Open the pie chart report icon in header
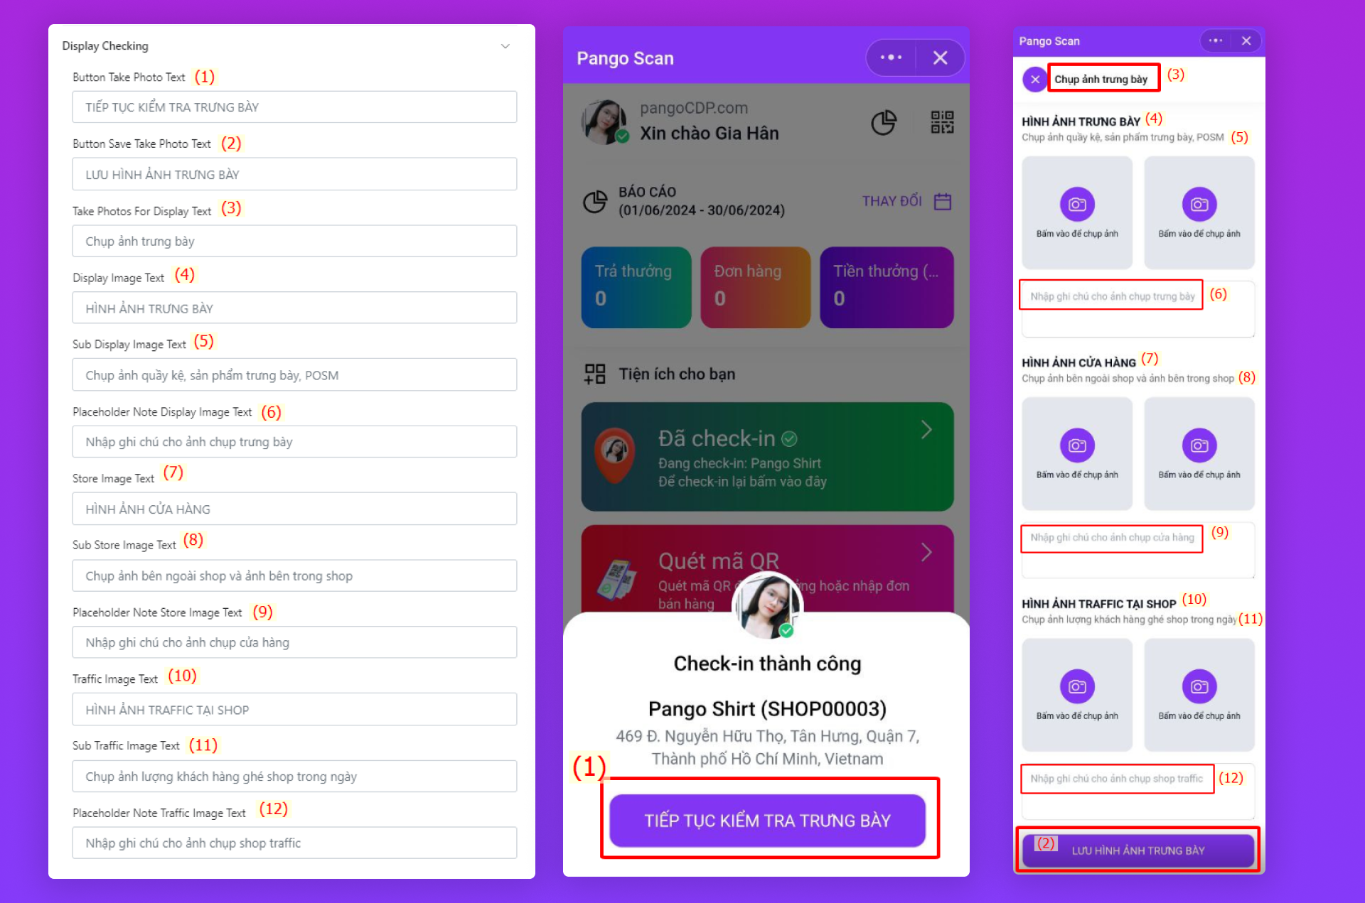Screen dimensions: 1365x903 point(884,122)
